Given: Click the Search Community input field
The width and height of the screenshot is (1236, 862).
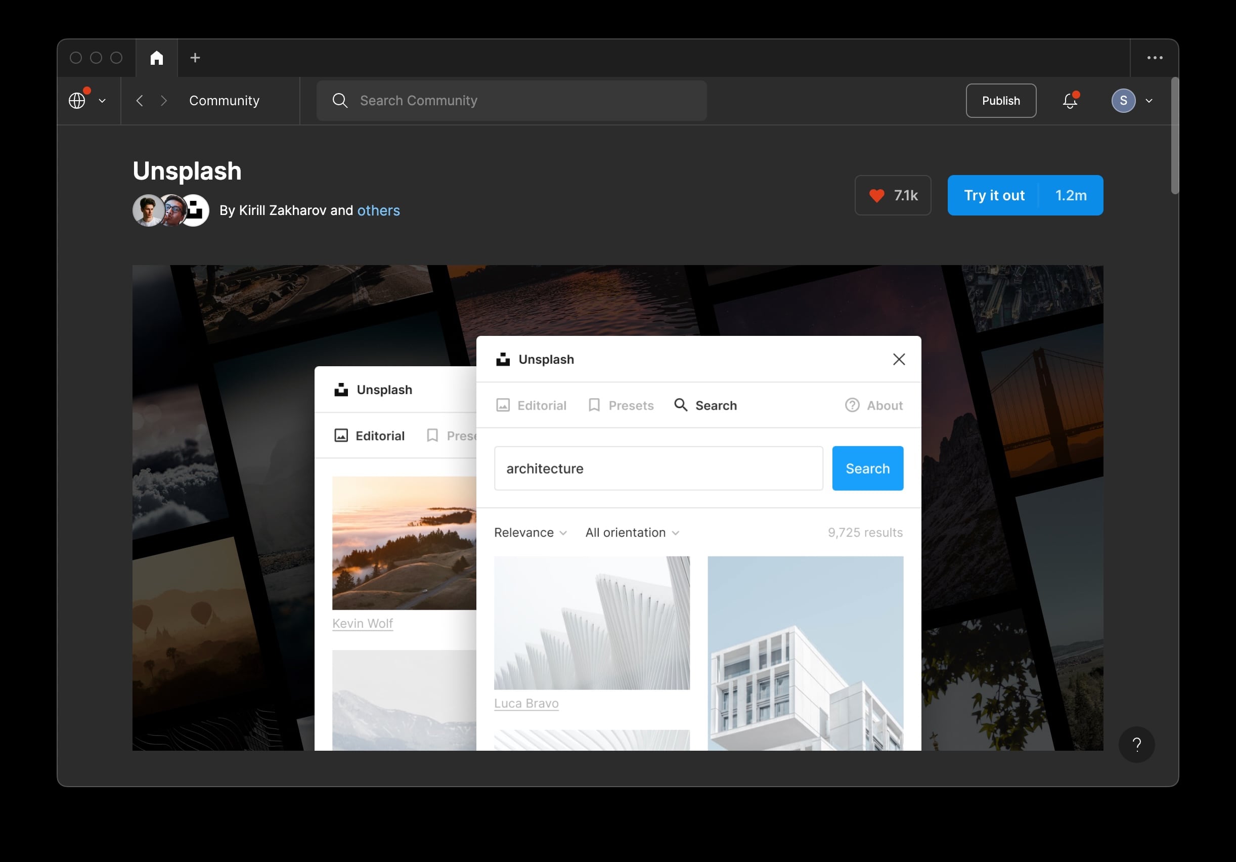Looking at the screenshot, I should point(511,101).
